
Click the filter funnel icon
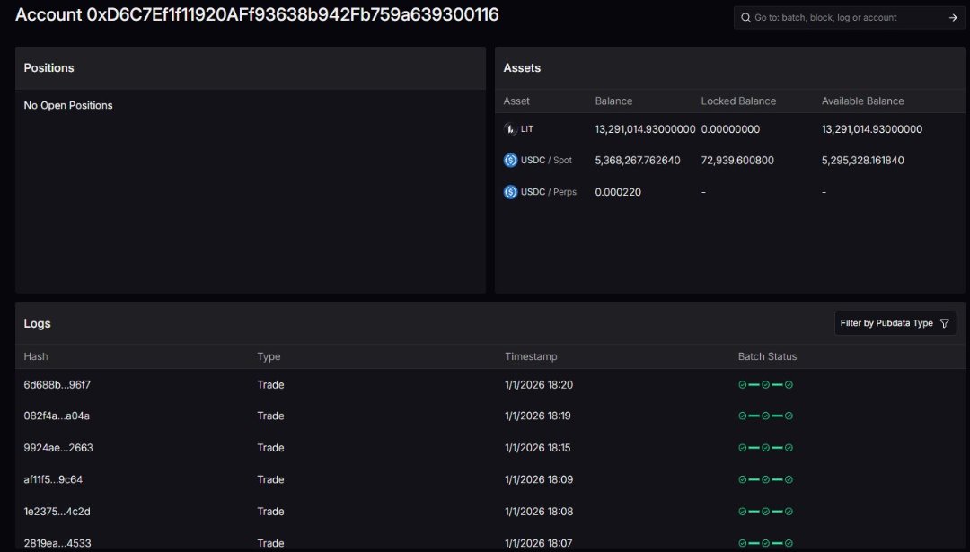pyautogui.click(x=945, y=323)
